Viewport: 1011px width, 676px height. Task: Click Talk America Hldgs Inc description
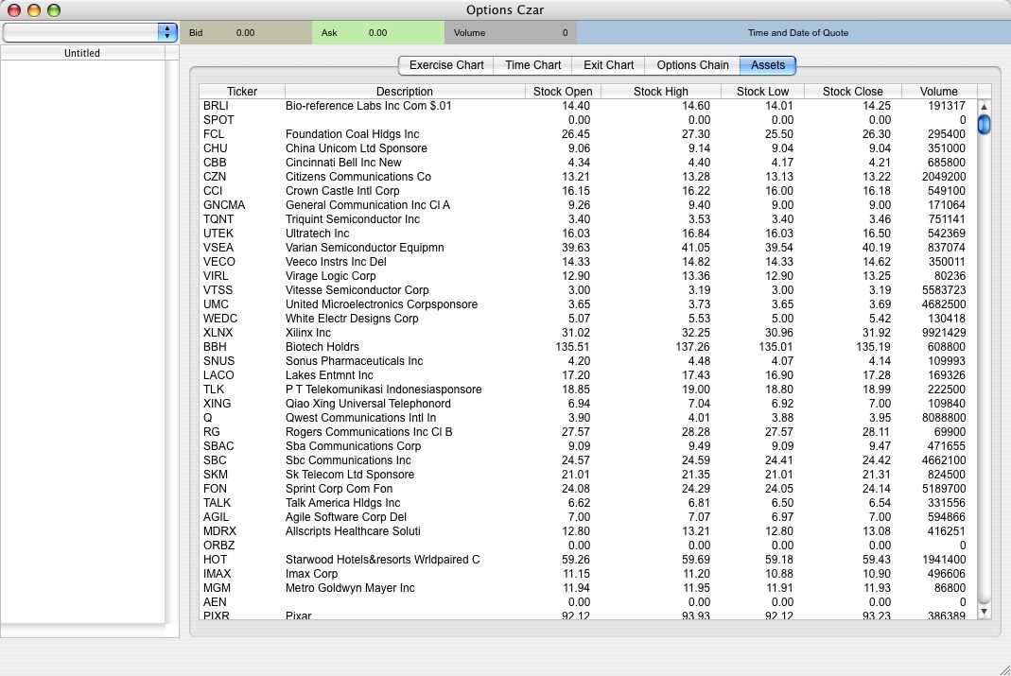click(342, 503)
